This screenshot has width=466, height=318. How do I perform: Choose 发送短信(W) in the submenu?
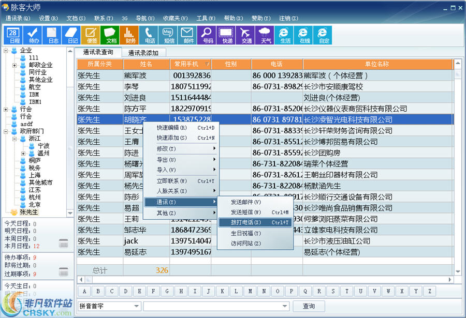click(x=256, y=213)
